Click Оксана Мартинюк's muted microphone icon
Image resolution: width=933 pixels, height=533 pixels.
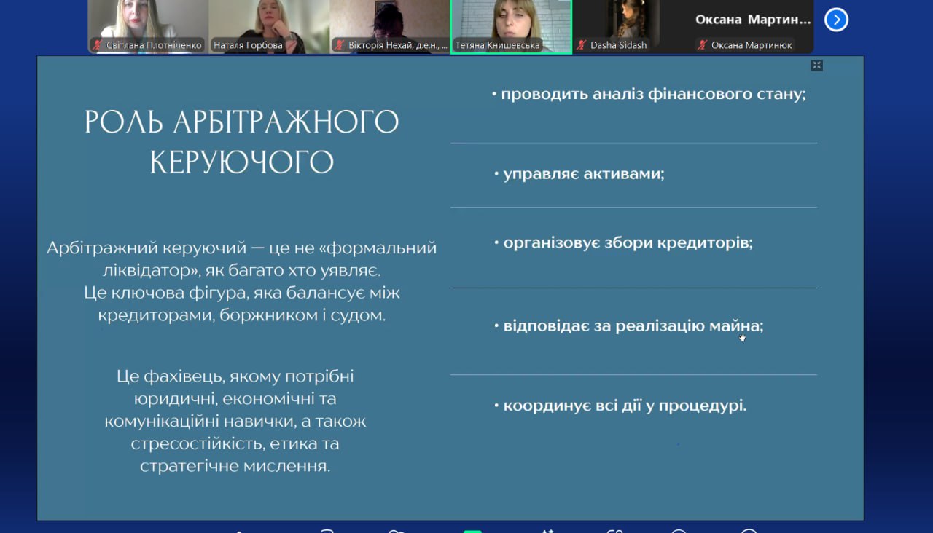[702, 45]
